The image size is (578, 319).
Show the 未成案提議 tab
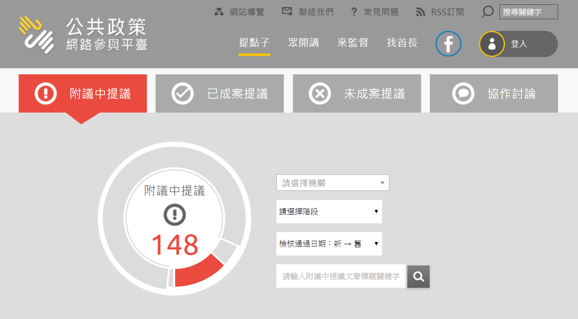[x=357, y=93]
